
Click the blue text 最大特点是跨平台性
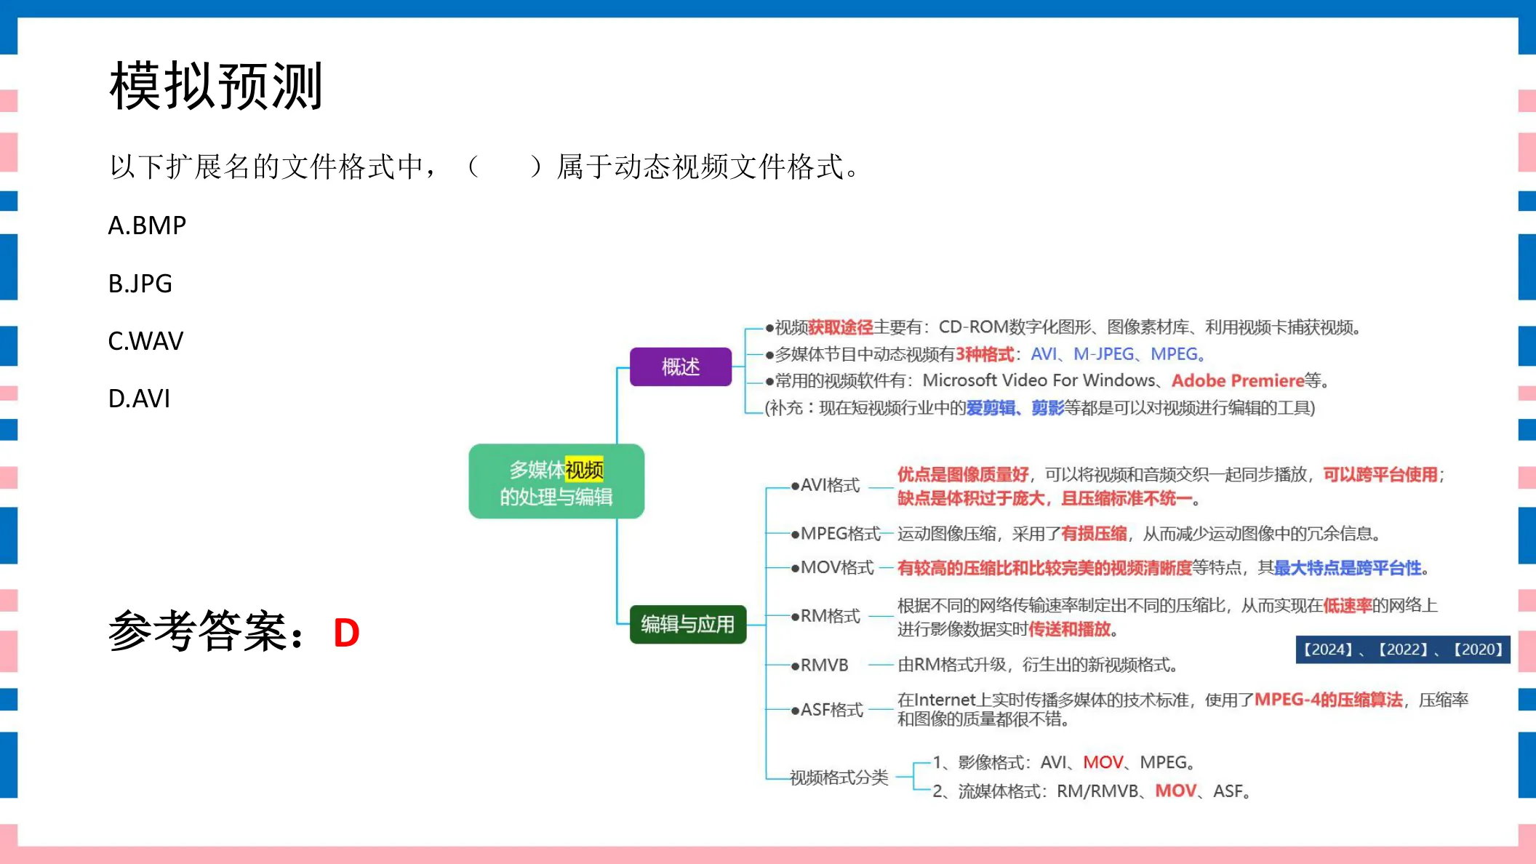click(x=1348, y=568)
